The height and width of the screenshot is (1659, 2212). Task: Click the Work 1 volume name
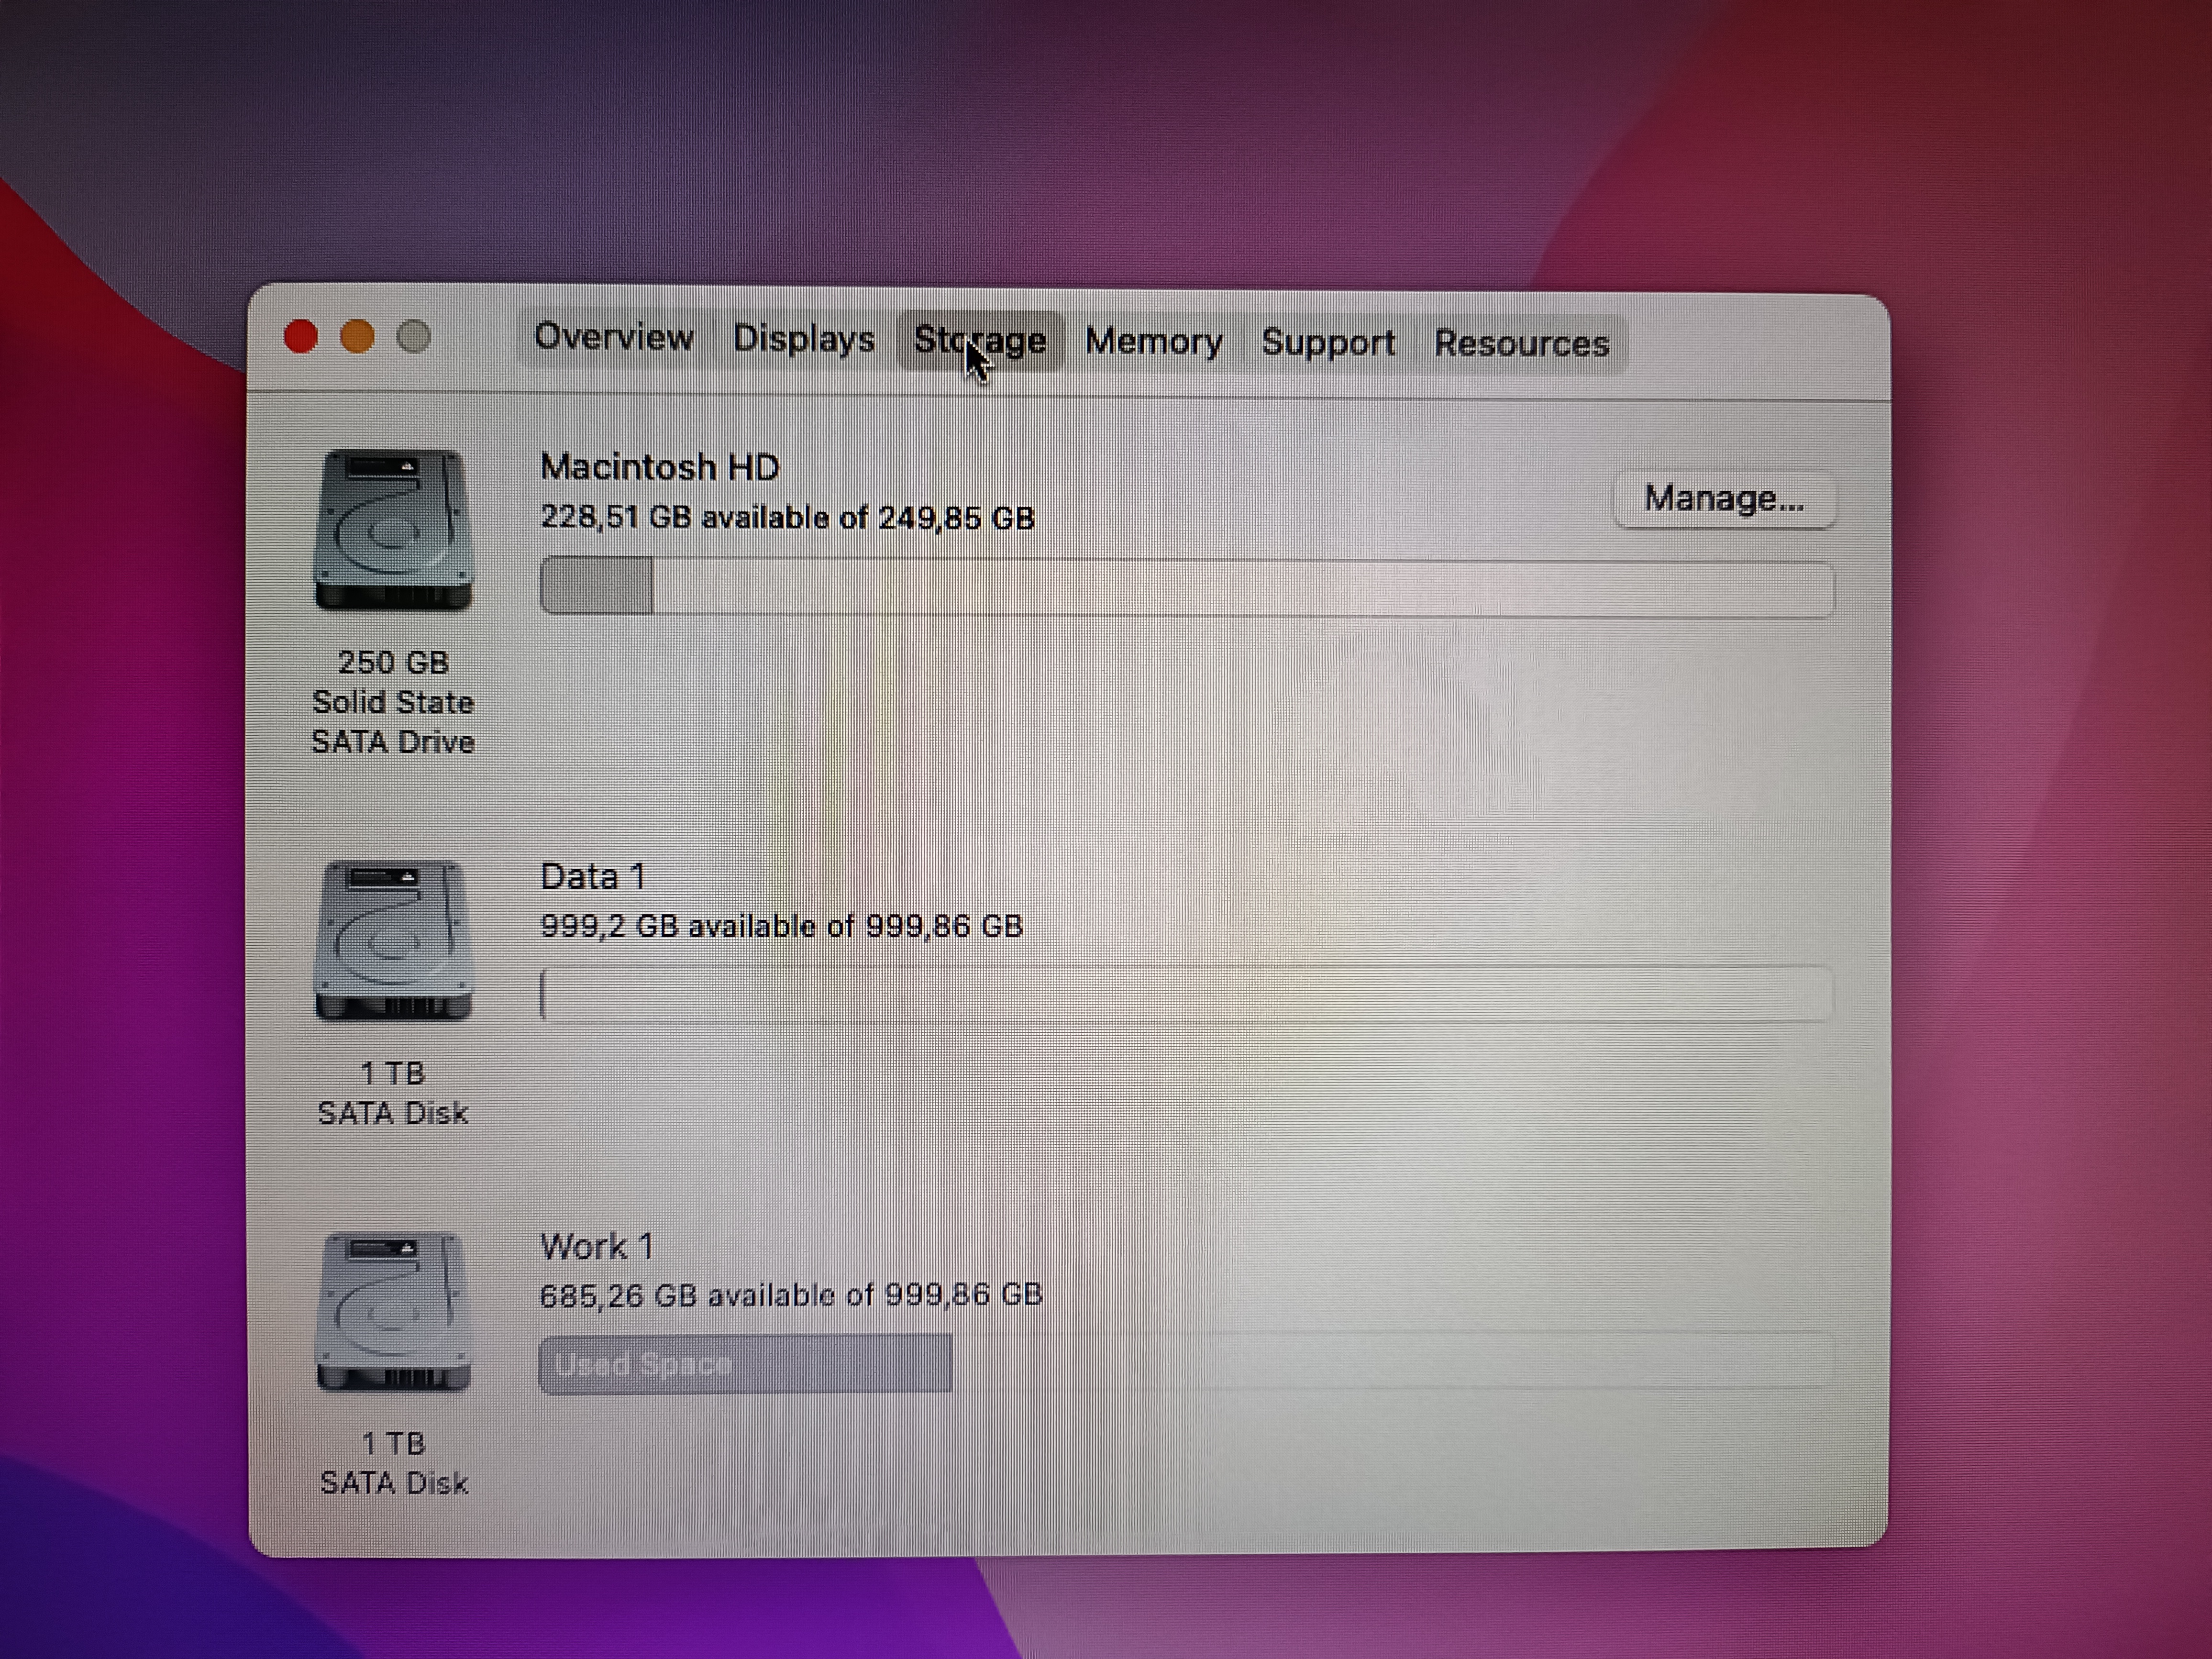[597, 1247]
